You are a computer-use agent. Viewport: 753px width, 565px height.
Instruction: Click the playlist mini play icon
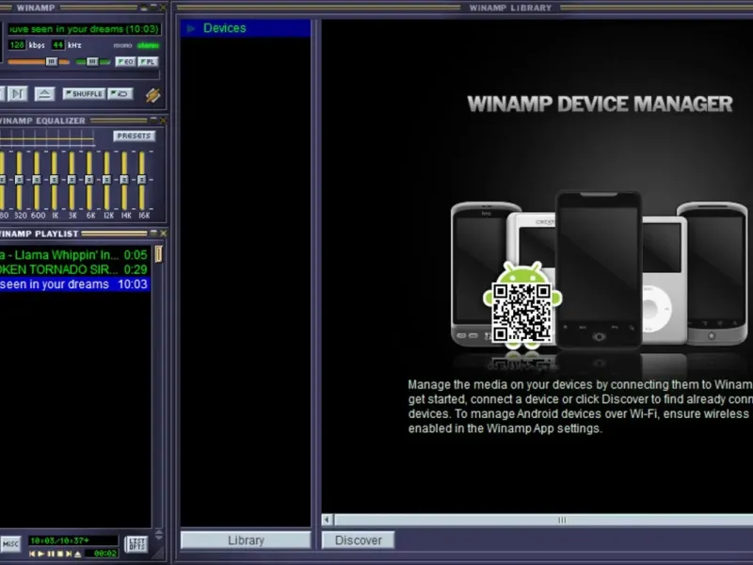tap(41, 554)
